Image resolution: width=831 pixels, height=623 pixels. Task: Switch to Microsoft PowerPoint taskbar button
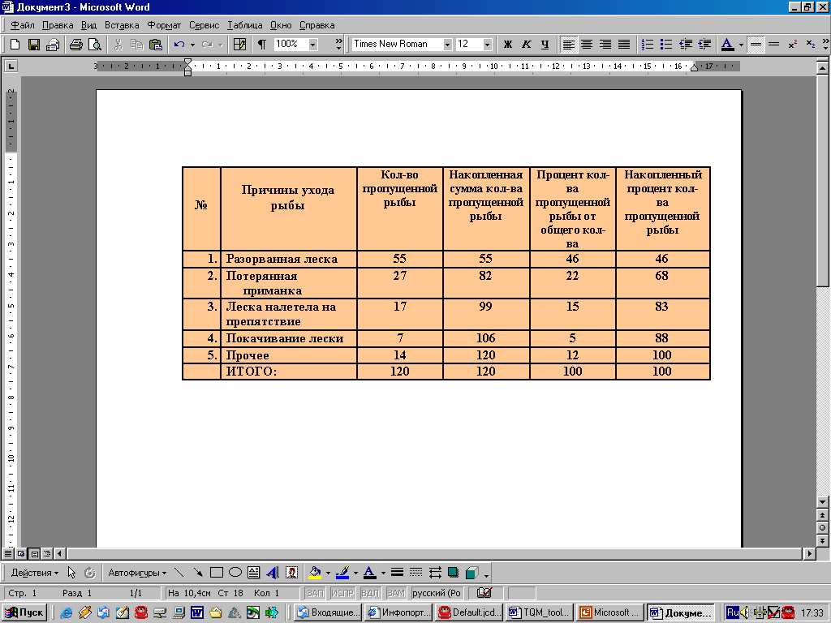pos(610,612)
